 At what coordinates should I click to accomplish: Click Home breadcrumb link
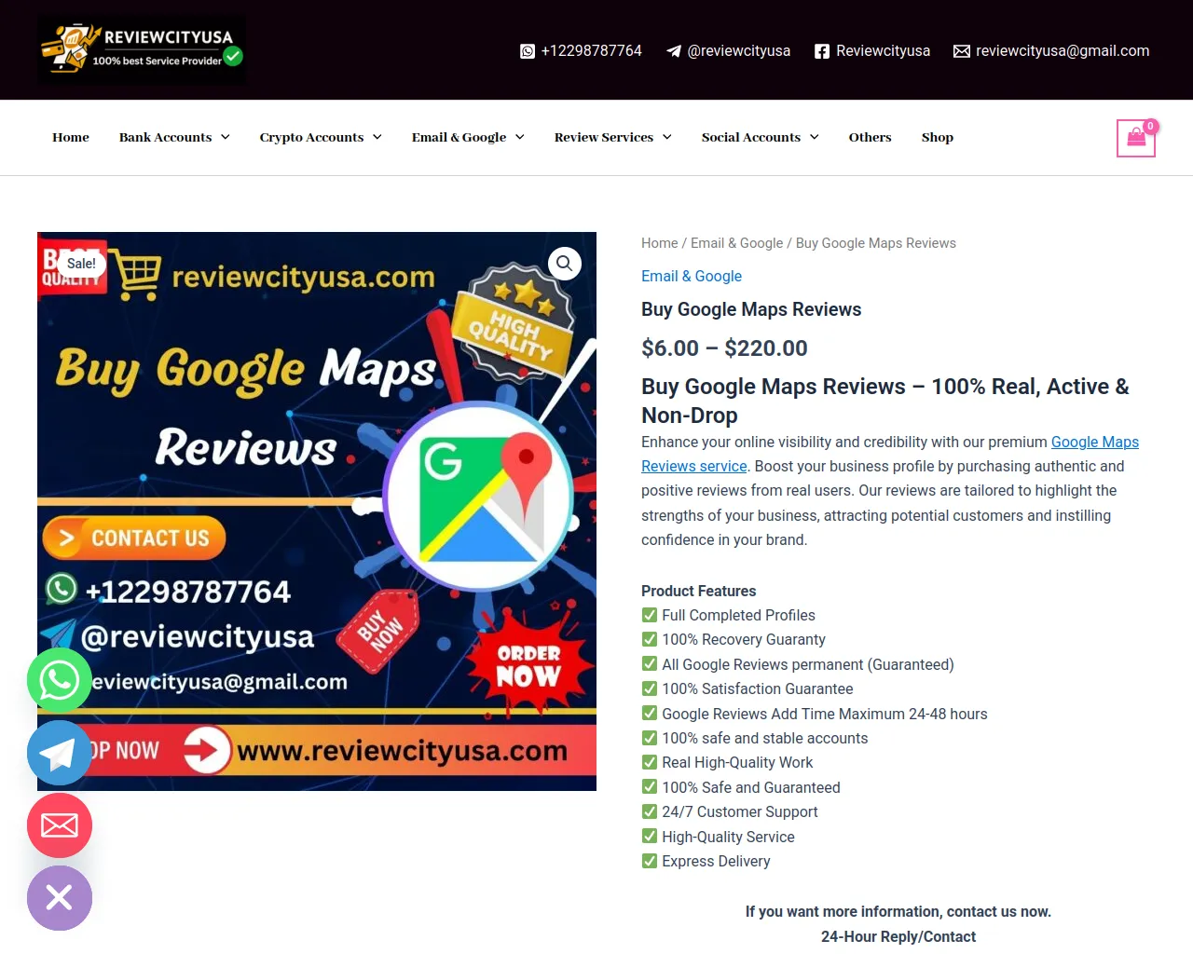pos(660,243)
